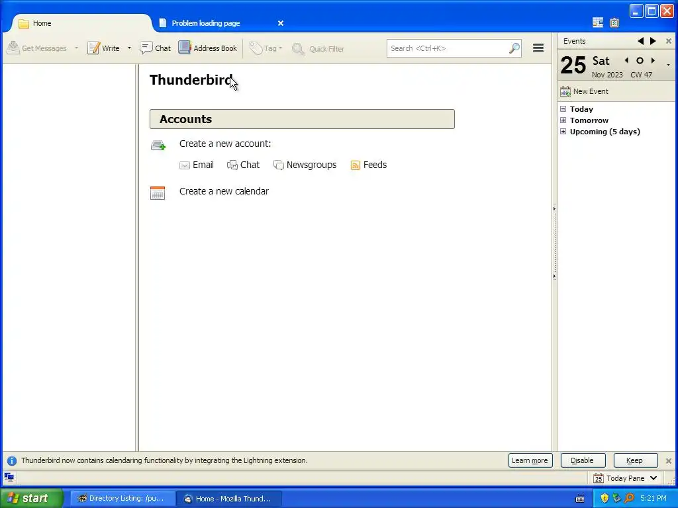Click the info icon in notification bar

coord(12,461)
